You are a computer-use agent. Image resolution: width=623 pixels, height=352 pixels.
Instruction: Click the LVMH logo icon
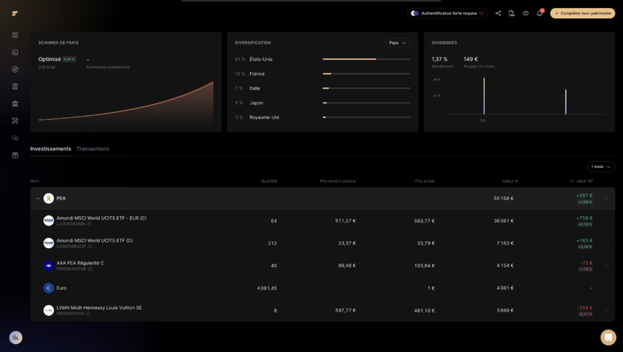[48, 310]
